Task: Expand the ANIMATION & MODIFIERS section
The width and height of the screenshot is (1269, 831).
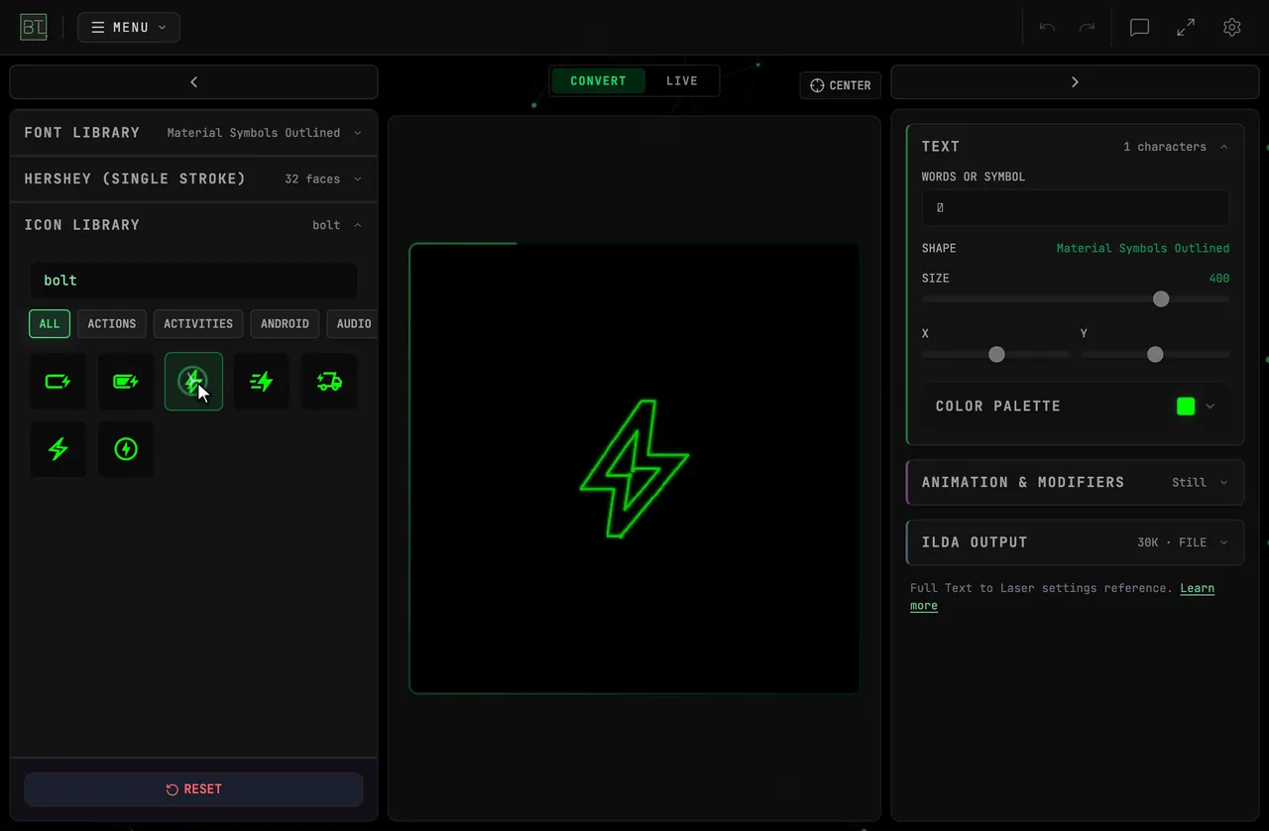Action: coord(1075,483)
